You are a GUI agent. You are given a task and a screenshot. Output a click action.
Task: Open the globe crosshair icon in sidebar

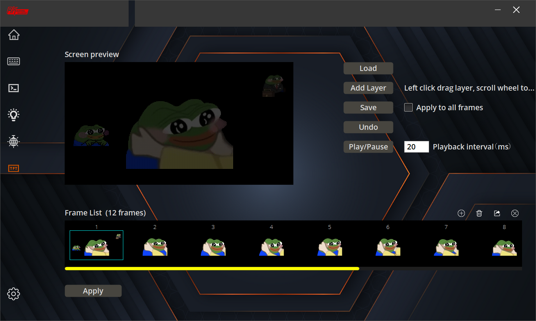tap(14, 142)
